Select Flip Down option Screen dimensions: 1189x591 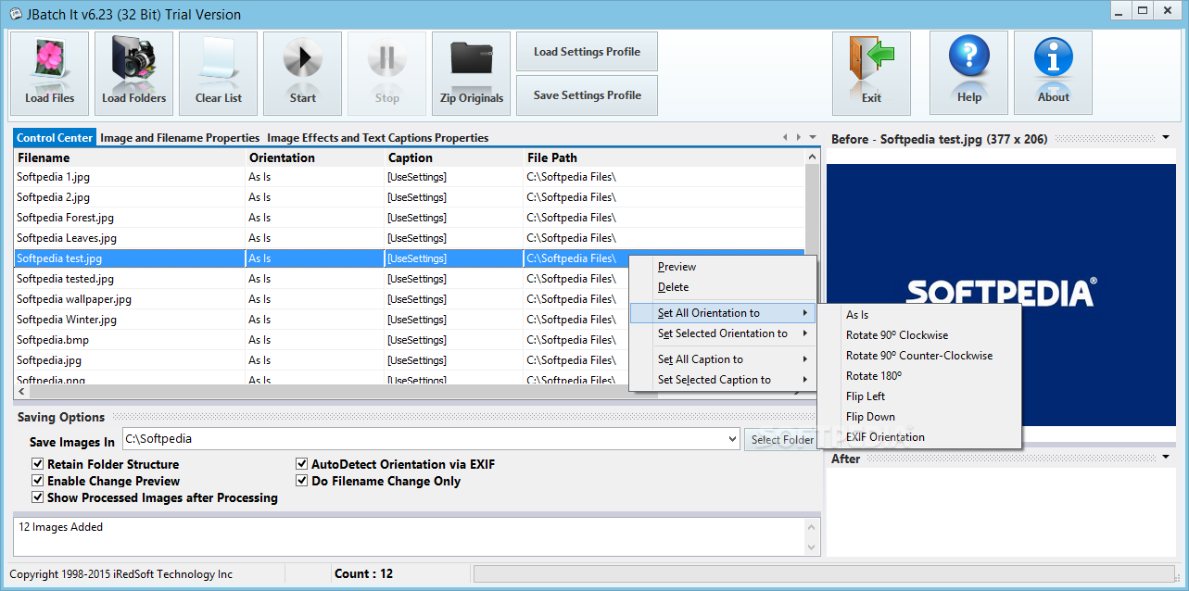[x=919, y=417]
